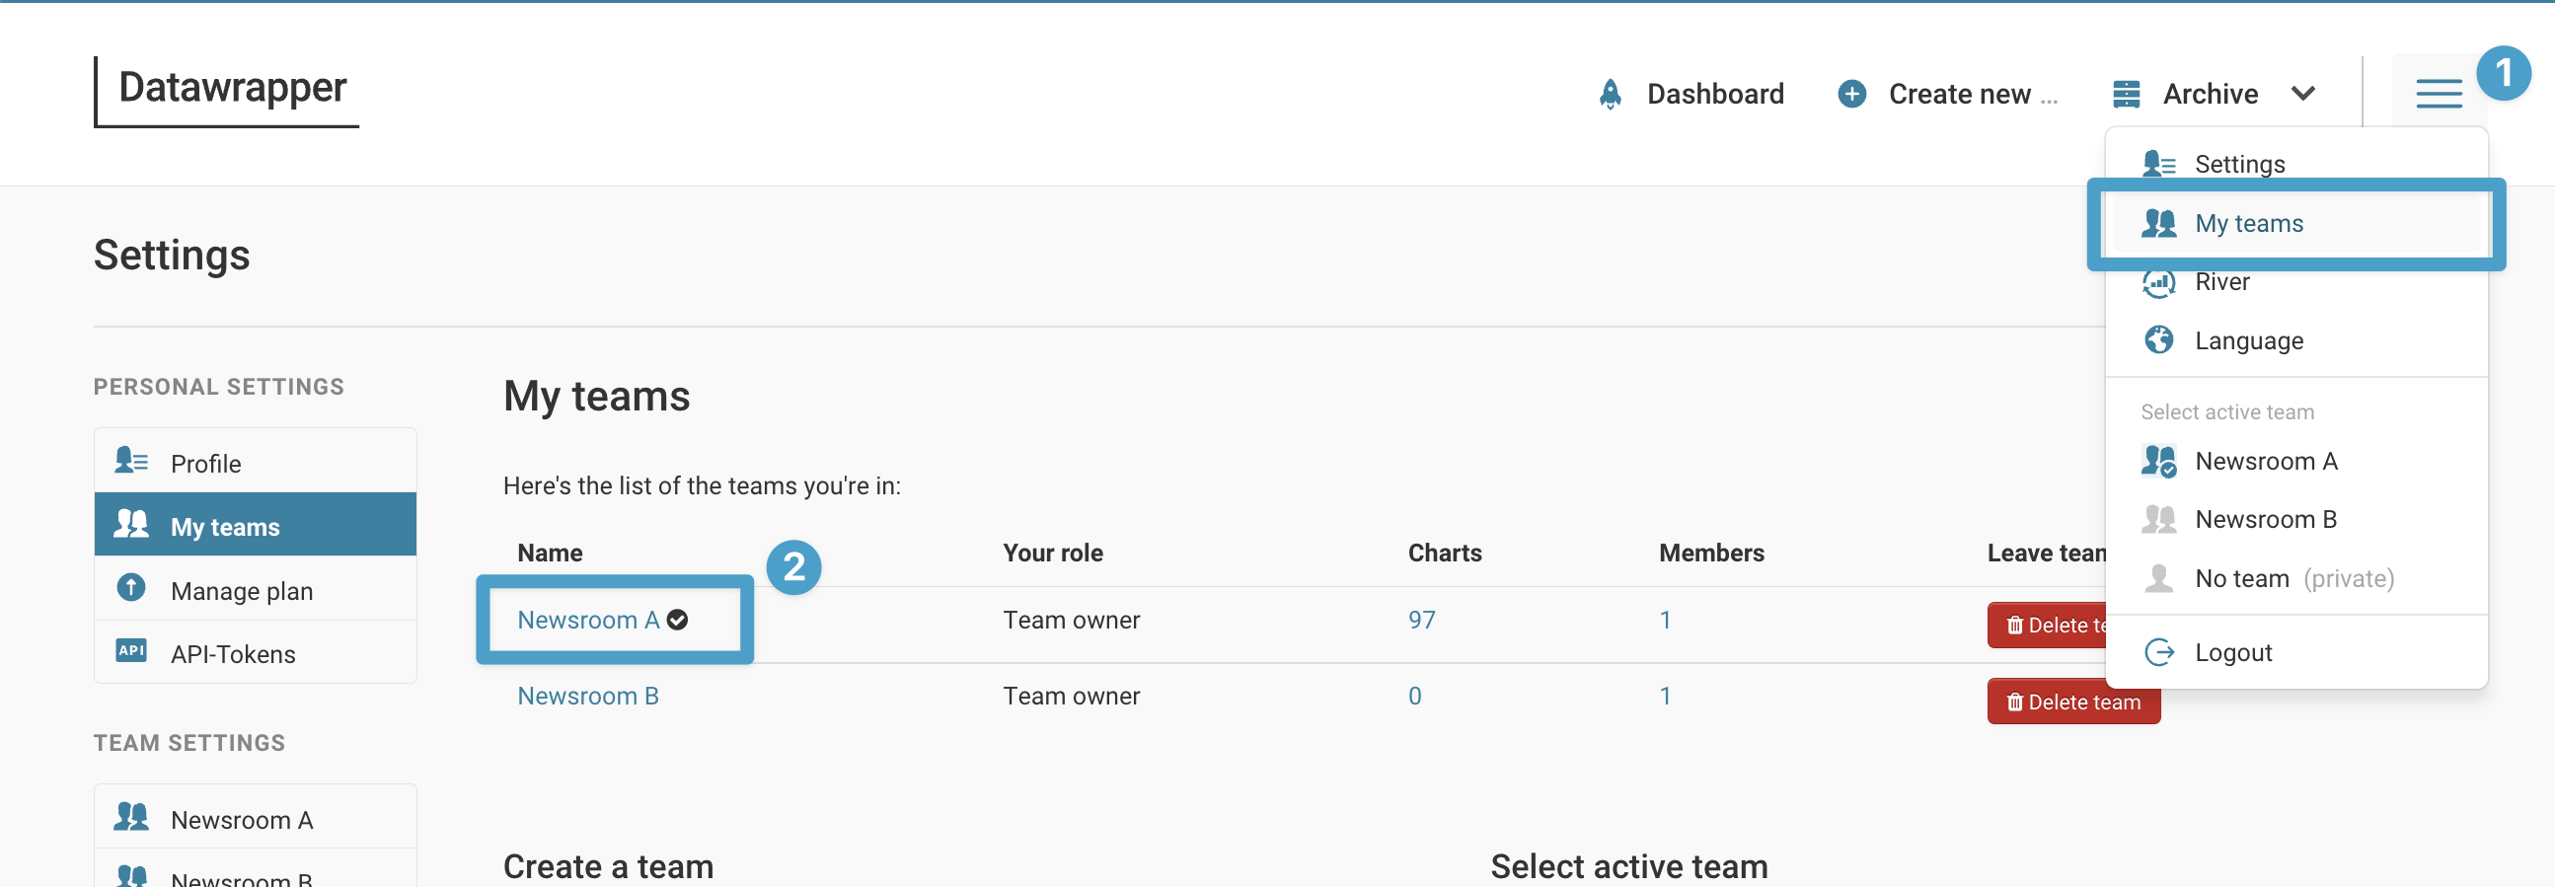Open Create new ... link
The image size is (2555, 887).
[1973, 94]
